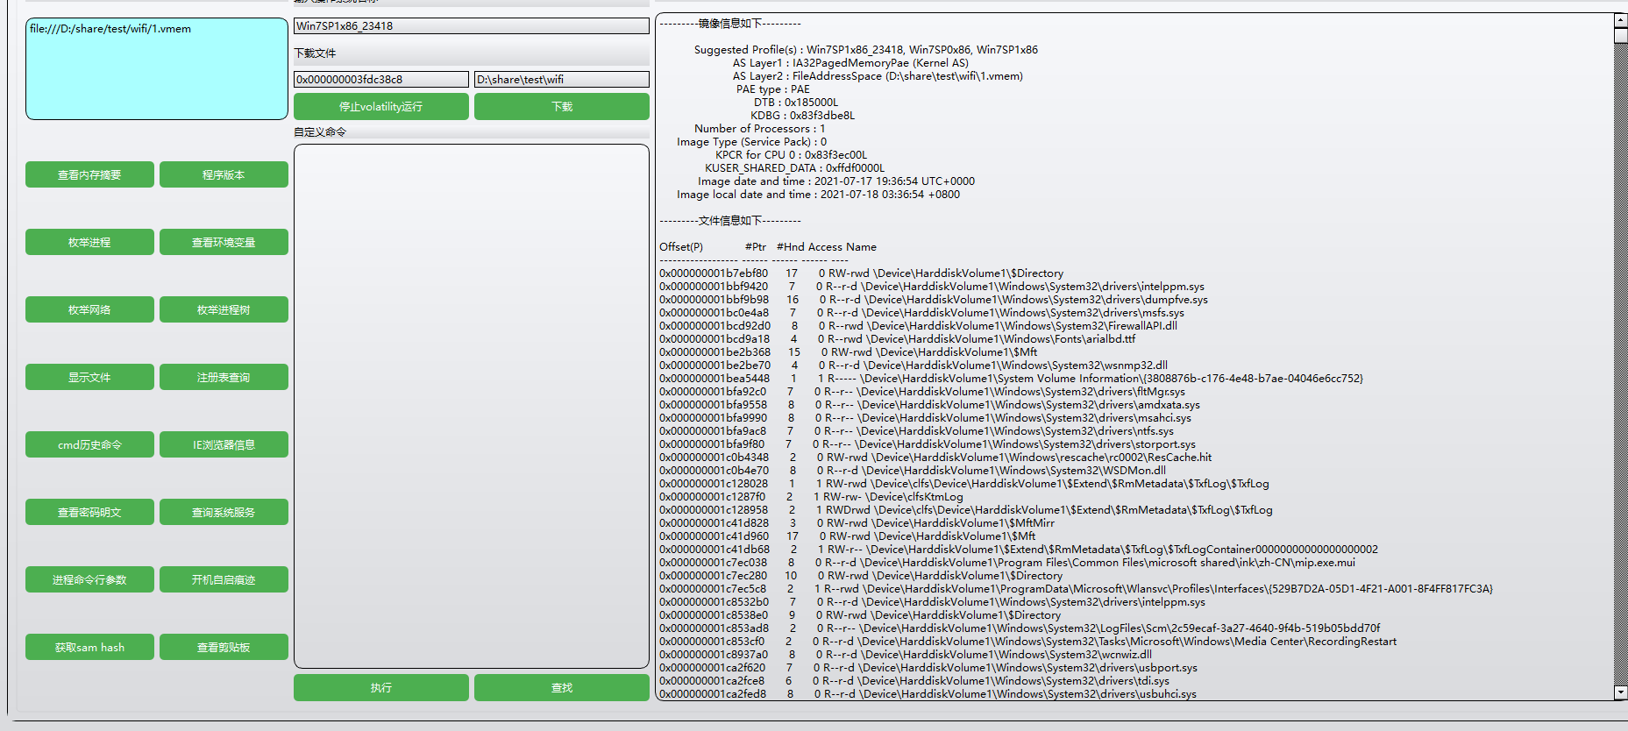Screen dimensions: 1628x731
Task: Click the row ending in usbport.sys
Action: coord(928,668)
